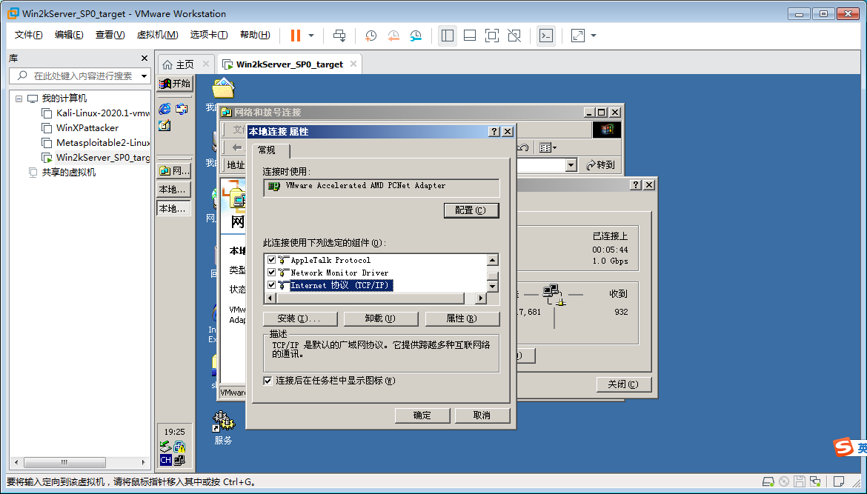Viewport: 867px width, 494px height.
Task: Click 取消 to cancel the properties dialog
Action: 482,415
